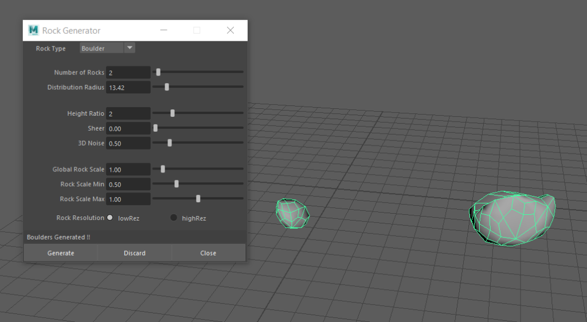Click the 'Rock Resolution' label
Viewport: 587px width, 322px height.
(80, 218)
